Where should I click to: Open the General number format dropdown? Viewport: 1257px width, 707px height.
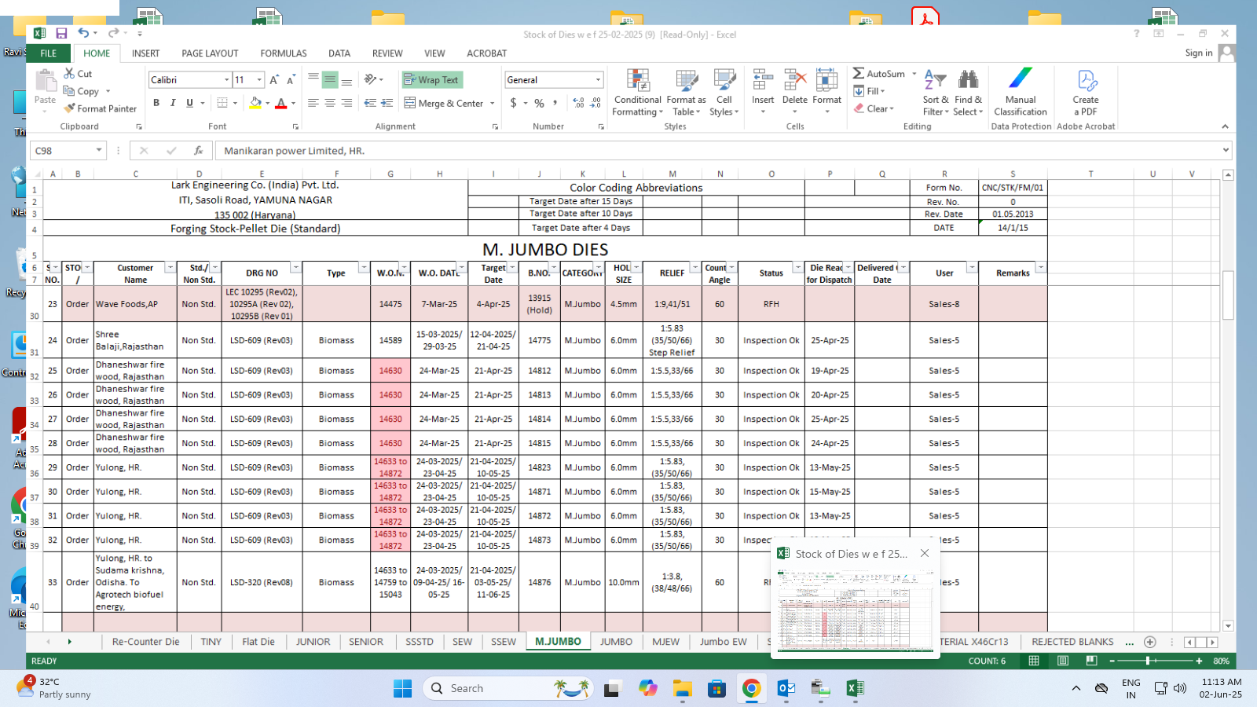tap(597, 80)
